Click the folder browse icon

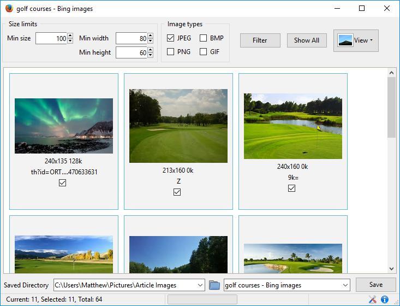click(x=214, y=285)
